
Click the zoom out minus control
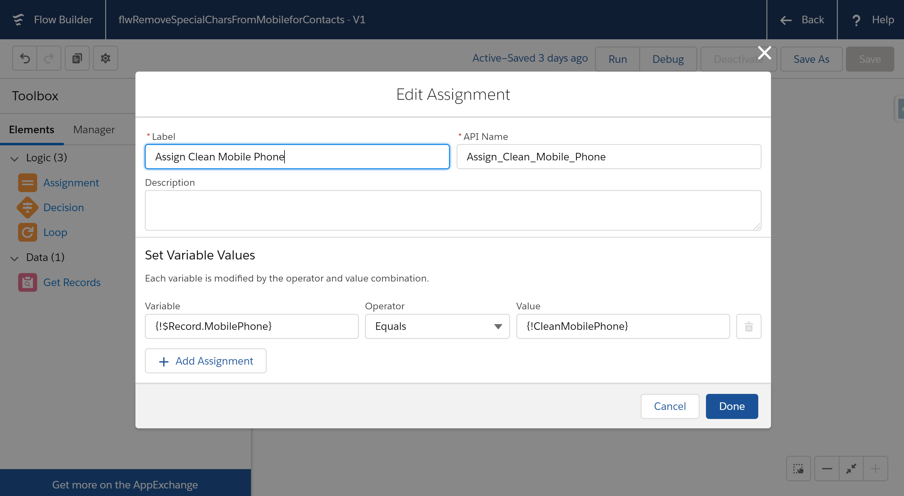pos(827,468)
